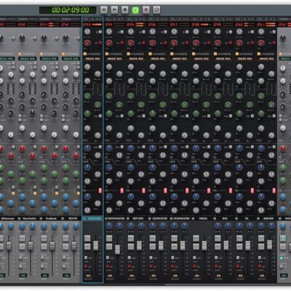Screen dimensions: 291x291
Task: Select the highlighted channel 043 name label
Action: click(x=95, y=218)
